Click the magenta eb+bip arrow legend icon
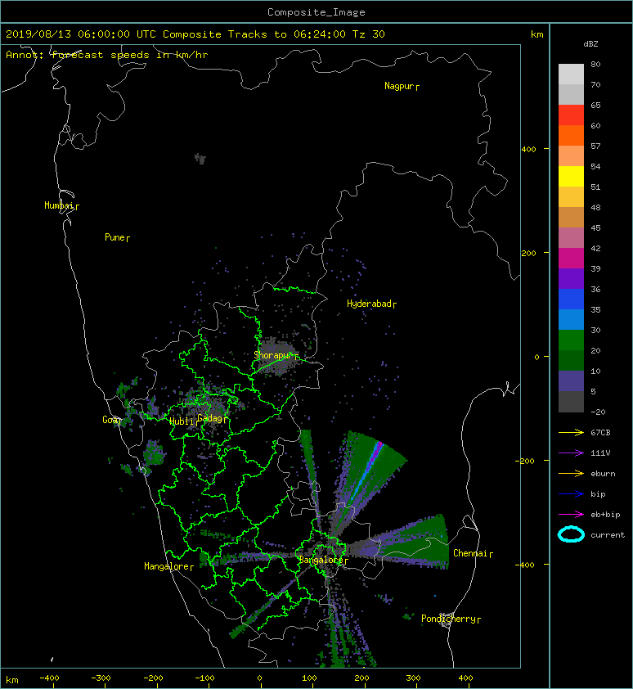 [571, 514]
